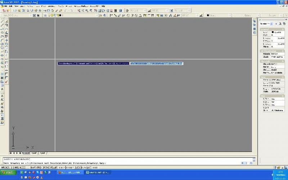Select the Aligned Dimension tool

115,15
